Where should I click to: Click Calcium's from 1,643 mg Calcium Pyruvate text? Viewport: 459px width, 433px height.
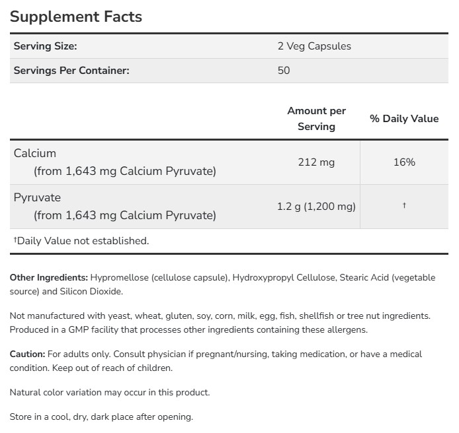point(125,171)
